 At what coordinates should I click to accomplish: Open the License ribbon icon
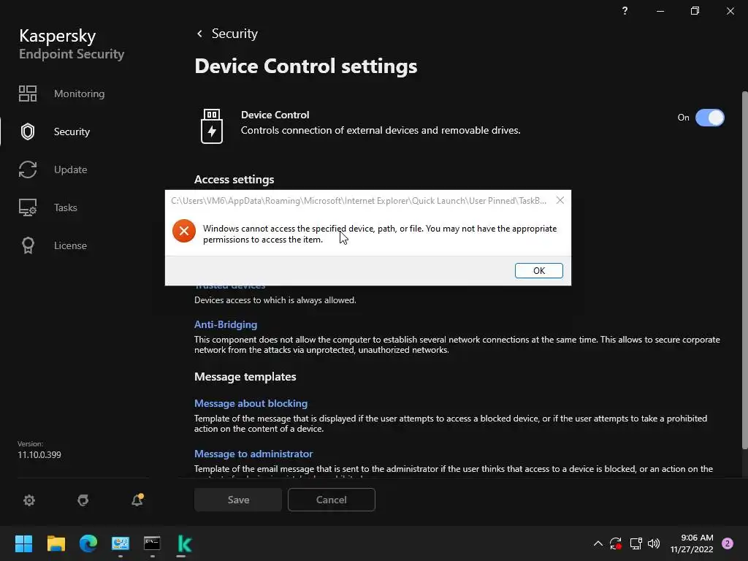click(28, 245)
